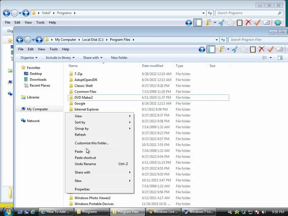Click folder options icon in Program Files toolbar

coord(222,49)
